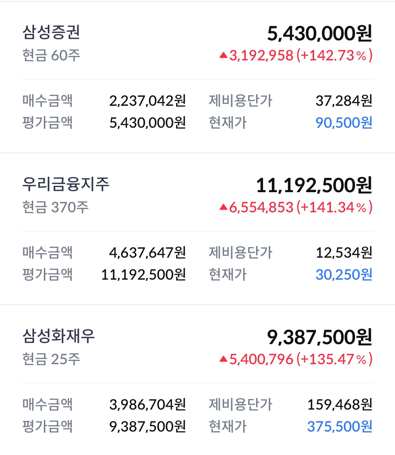Click the red up-triangle beside 6,554,853
395x455 pixels.
(223, 208)
